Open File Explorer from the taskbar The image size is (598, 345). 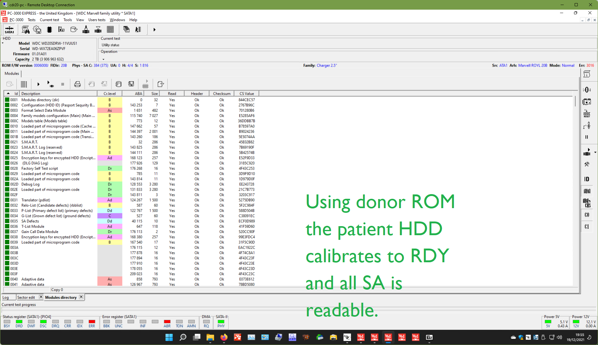click(x=210, y=337)
